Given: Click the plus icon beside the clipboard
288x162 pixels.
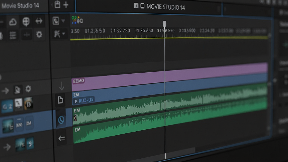Looking at the screenshot, I should point(66,5).
